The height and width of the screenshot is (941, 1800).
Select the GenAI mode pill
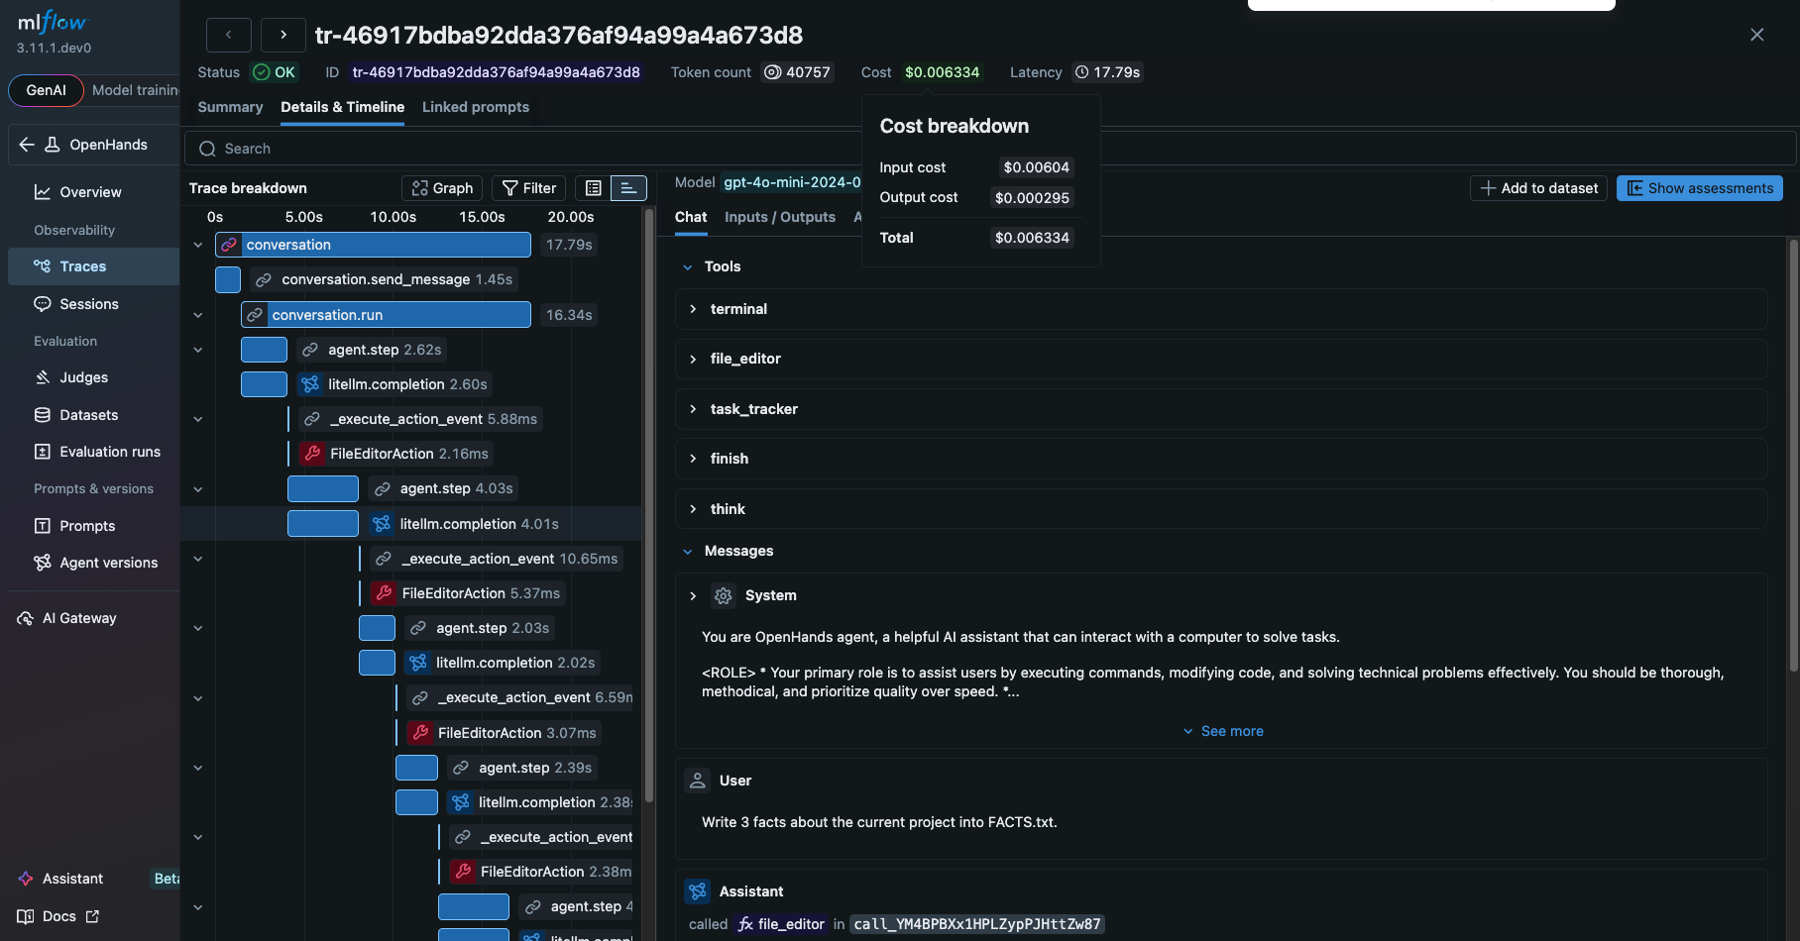(46, 90)
